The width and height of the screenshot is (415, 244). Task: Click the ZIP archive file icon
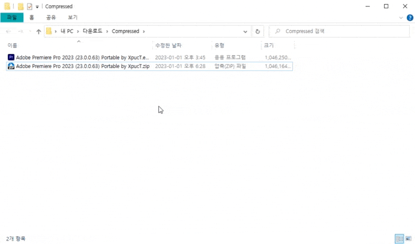(x=11, y=66)
